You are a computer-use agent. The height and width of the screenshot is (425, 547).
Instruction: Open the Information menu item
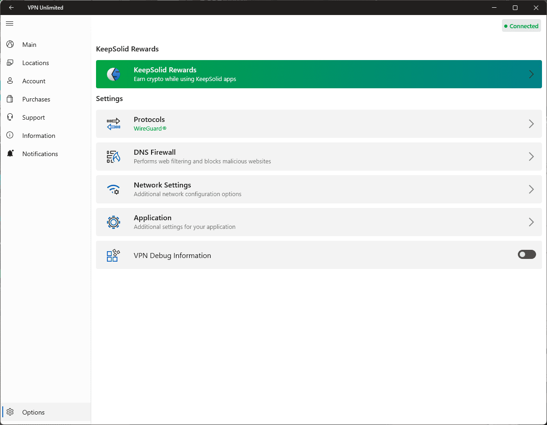point(39,136)
